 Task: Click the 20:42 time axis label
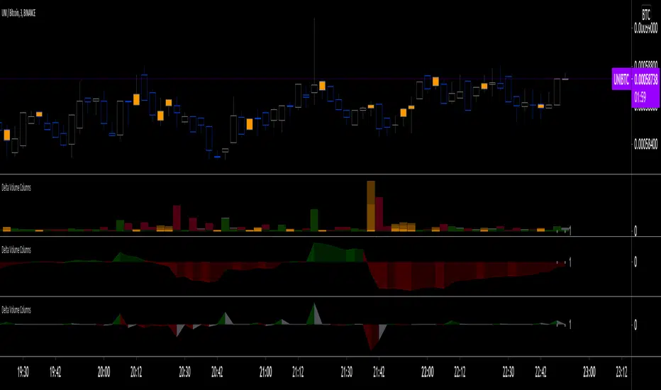(217, 372)
